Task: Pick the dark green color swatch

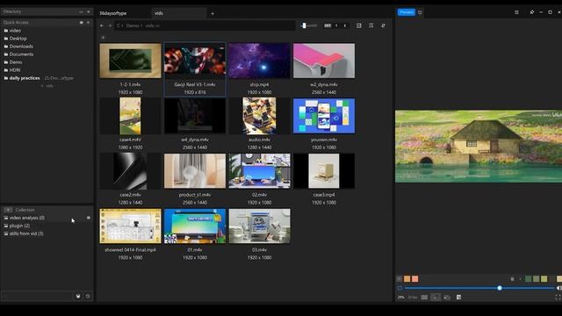Action: (x=529, y=279)
